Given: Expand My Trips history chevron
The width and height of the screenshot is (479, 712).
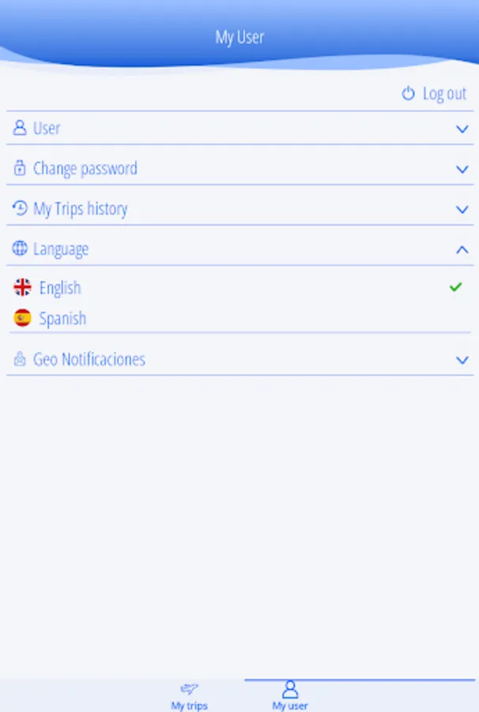Looking at the screenshot, I should coord(462,210).
